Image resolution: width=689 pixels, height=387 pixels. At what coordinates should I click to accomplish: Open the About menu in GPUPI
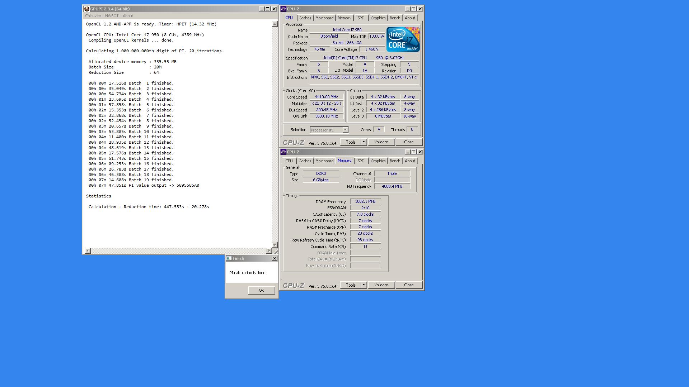click(128, 16)
